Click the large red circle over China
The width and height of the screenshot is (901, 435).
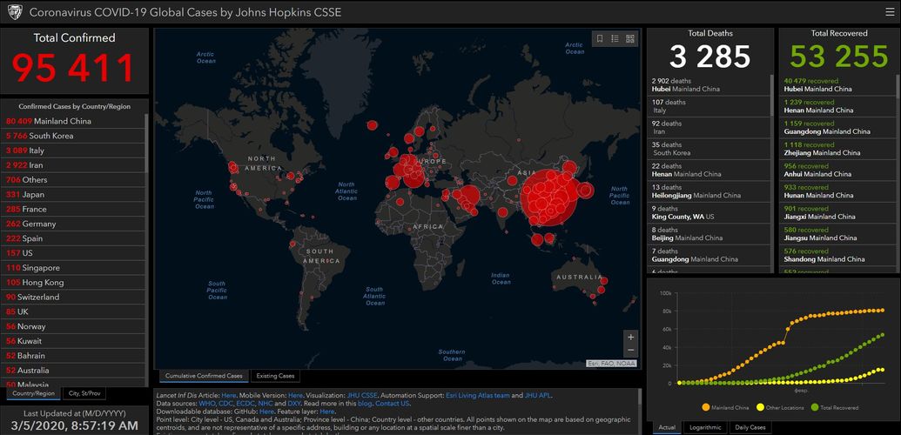548,196
